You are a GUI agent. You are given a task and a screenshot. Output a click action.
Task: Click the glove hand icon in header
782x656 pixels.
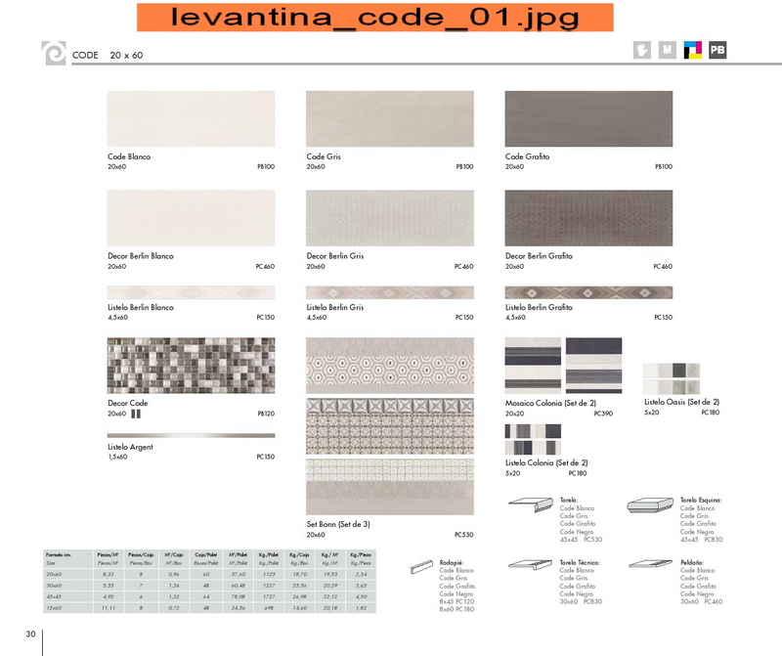coord(642,50)
